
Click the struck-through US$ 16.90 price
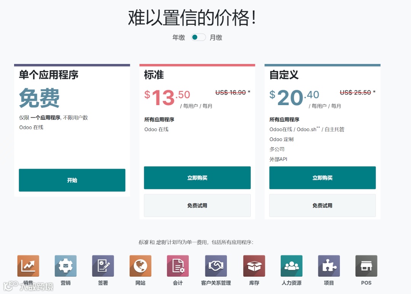tap(230, 92)
